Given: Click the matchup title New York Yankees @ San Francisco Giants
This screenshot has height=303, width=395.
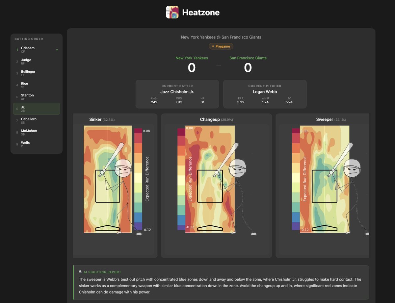Looking at the screenshot, I should coord(221,37).
